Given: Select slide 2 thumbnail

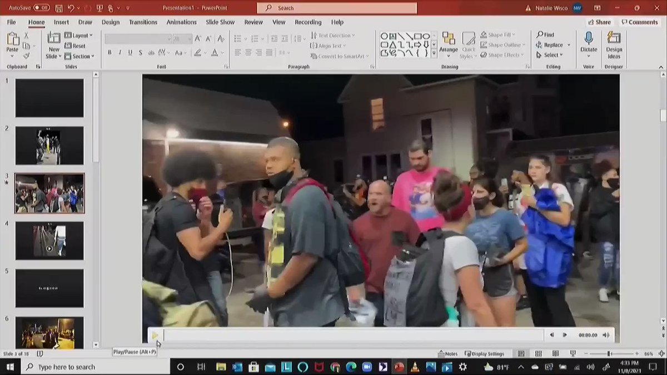Looking at the screenshot, I should point(49,146).
